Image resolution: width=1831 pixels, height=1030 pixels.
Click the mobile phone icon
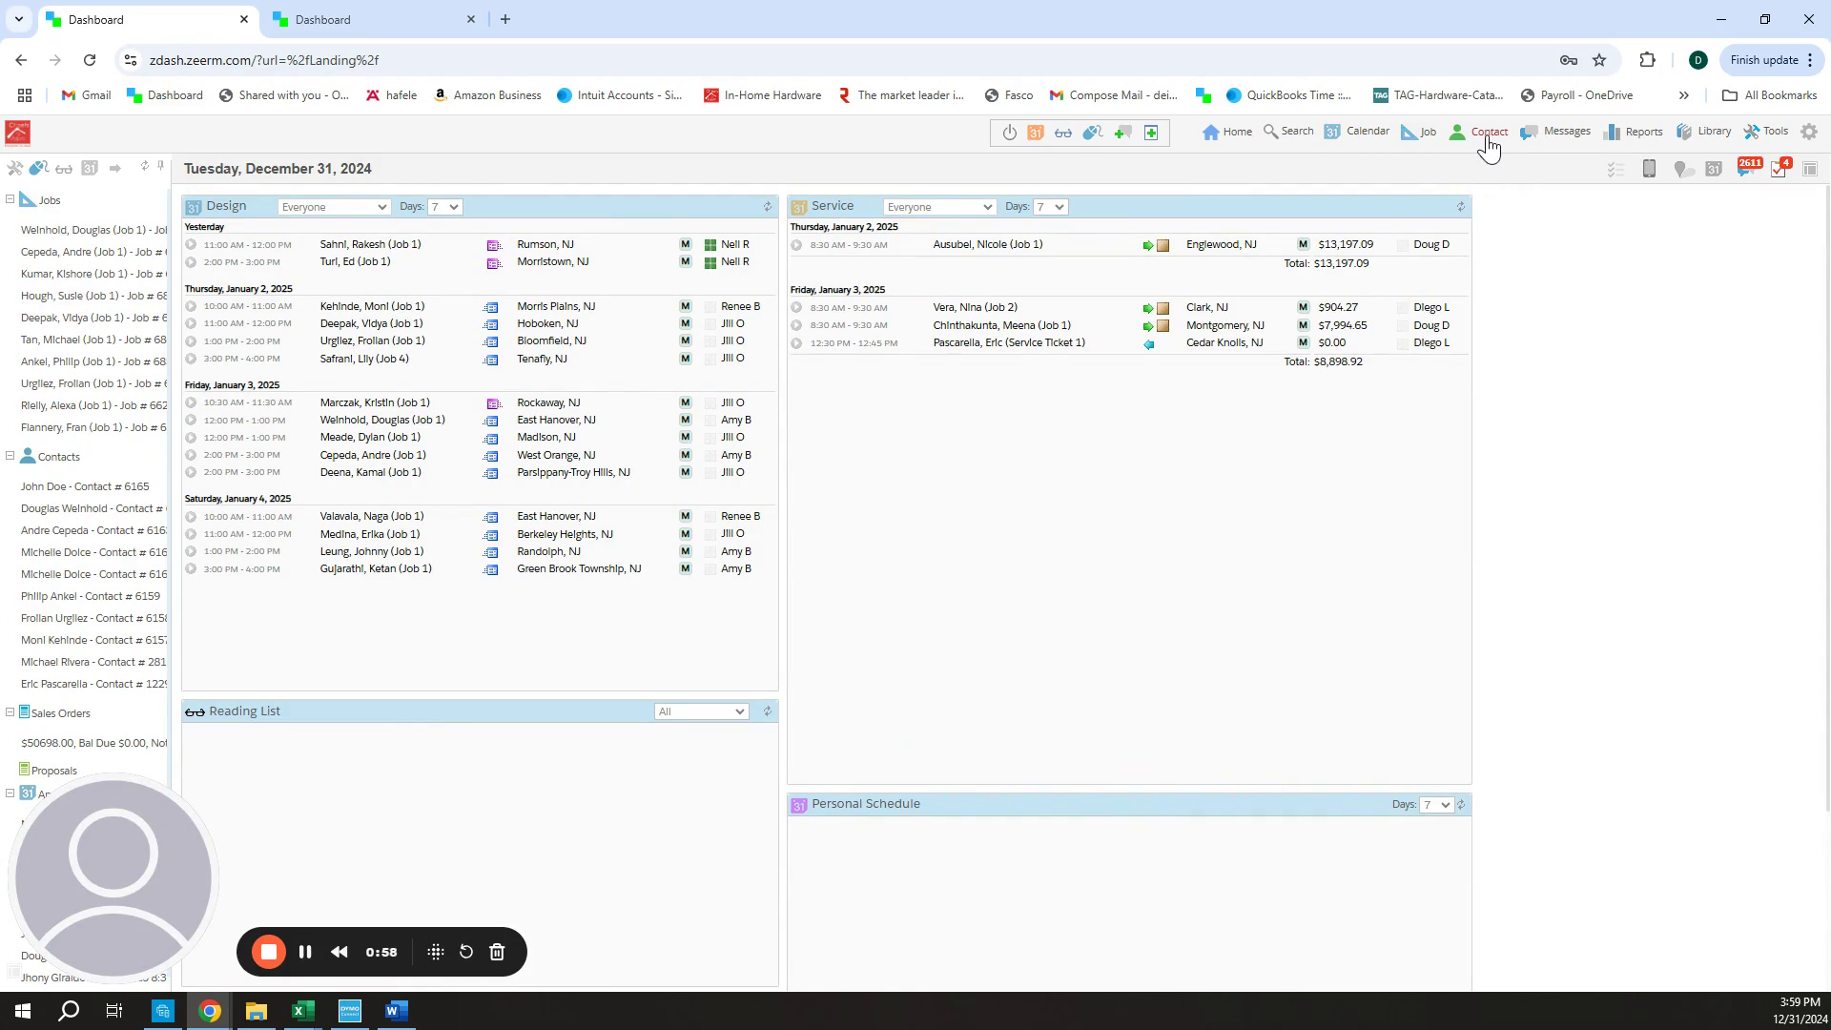(1649, 169)
